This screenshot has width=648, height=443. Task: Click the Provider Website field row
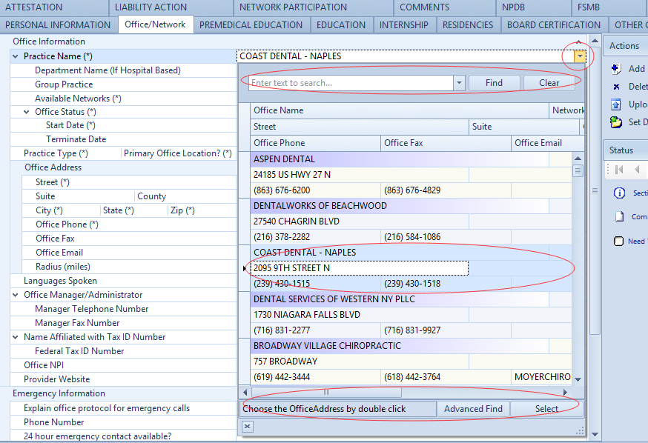123,379
